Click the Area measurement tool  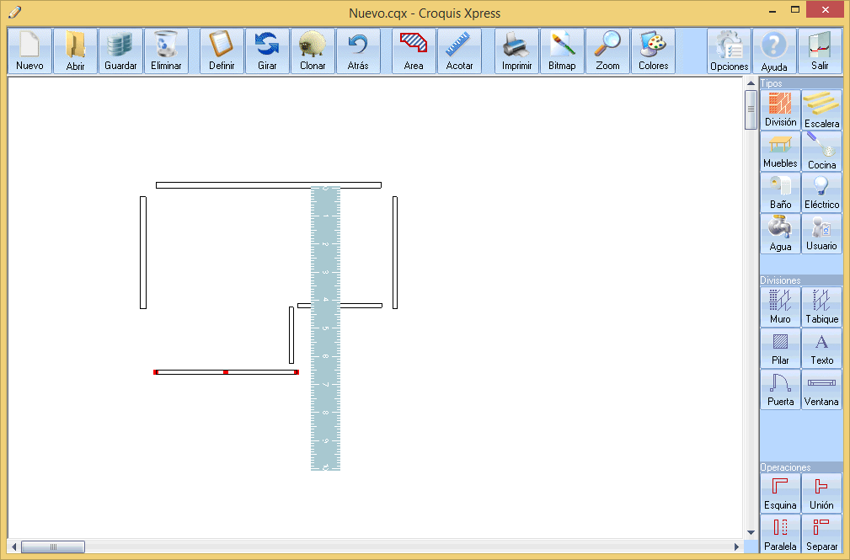[x=414, y=51]
